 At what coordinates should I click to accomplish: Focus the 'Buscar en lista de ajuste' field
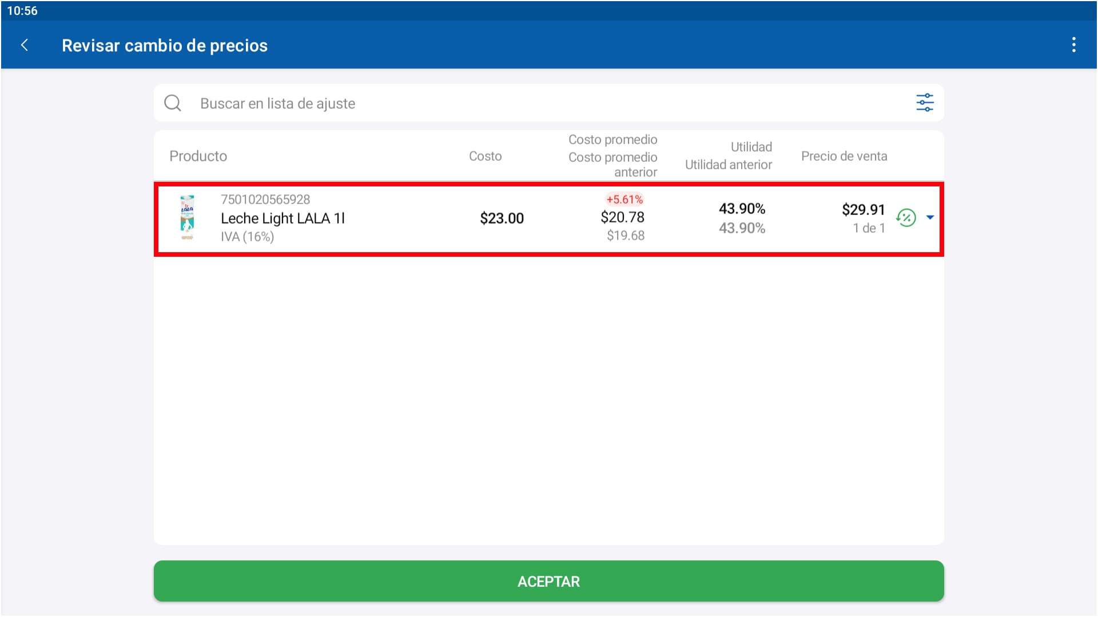point(515,104)
